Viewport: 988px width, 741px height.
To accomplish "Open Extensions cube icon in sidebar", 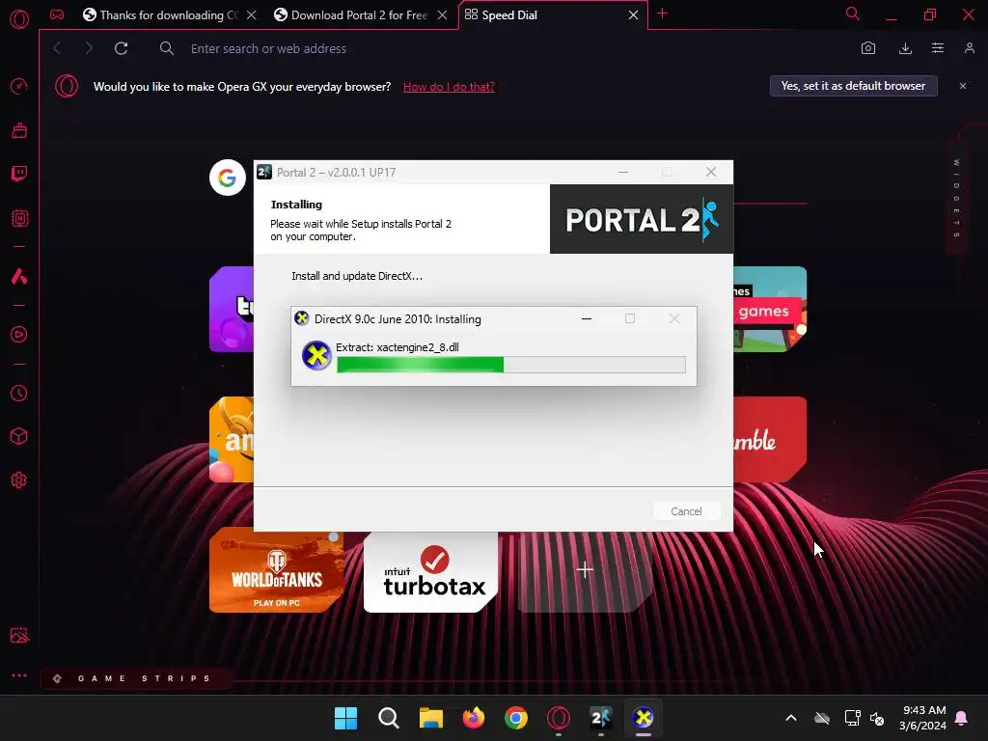I will pyautogui.click(x=19, y=436).
